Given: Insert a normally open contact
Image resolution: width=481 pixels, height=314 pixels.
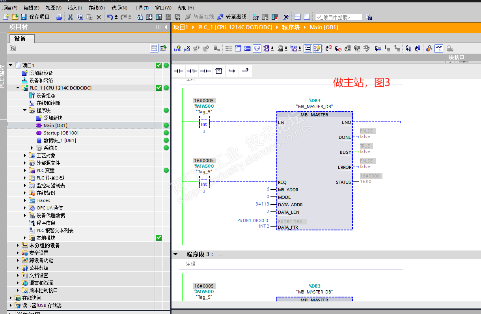Looking at the screenshot, I should (x=179, y=71).
